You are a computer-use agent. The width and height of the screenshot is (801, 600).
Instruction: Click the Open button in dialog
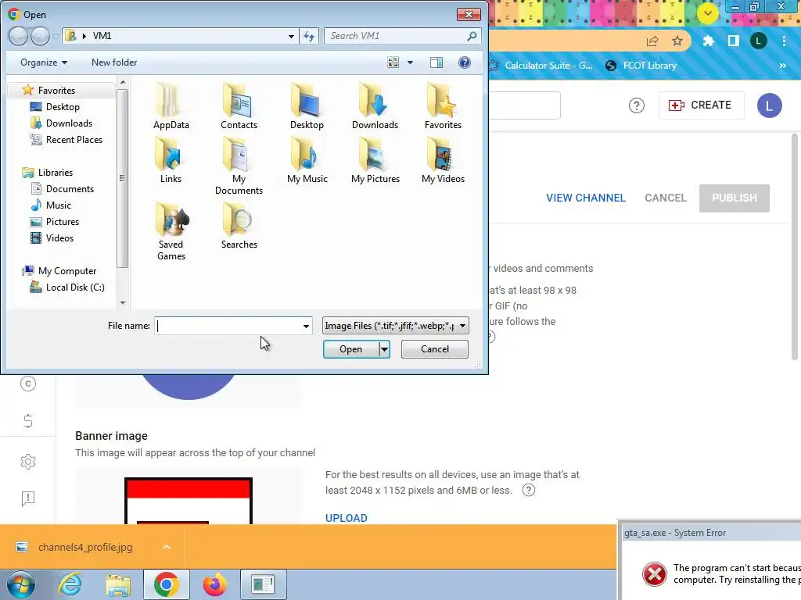351,349
